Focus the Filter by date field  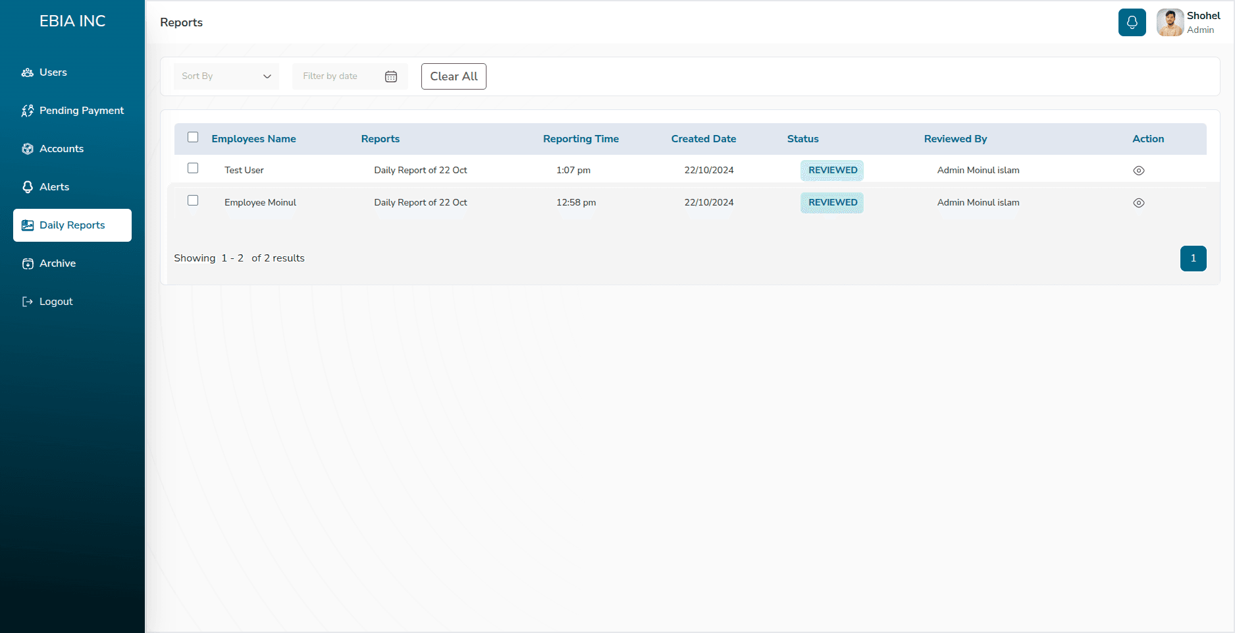click(x=350, y=76)
